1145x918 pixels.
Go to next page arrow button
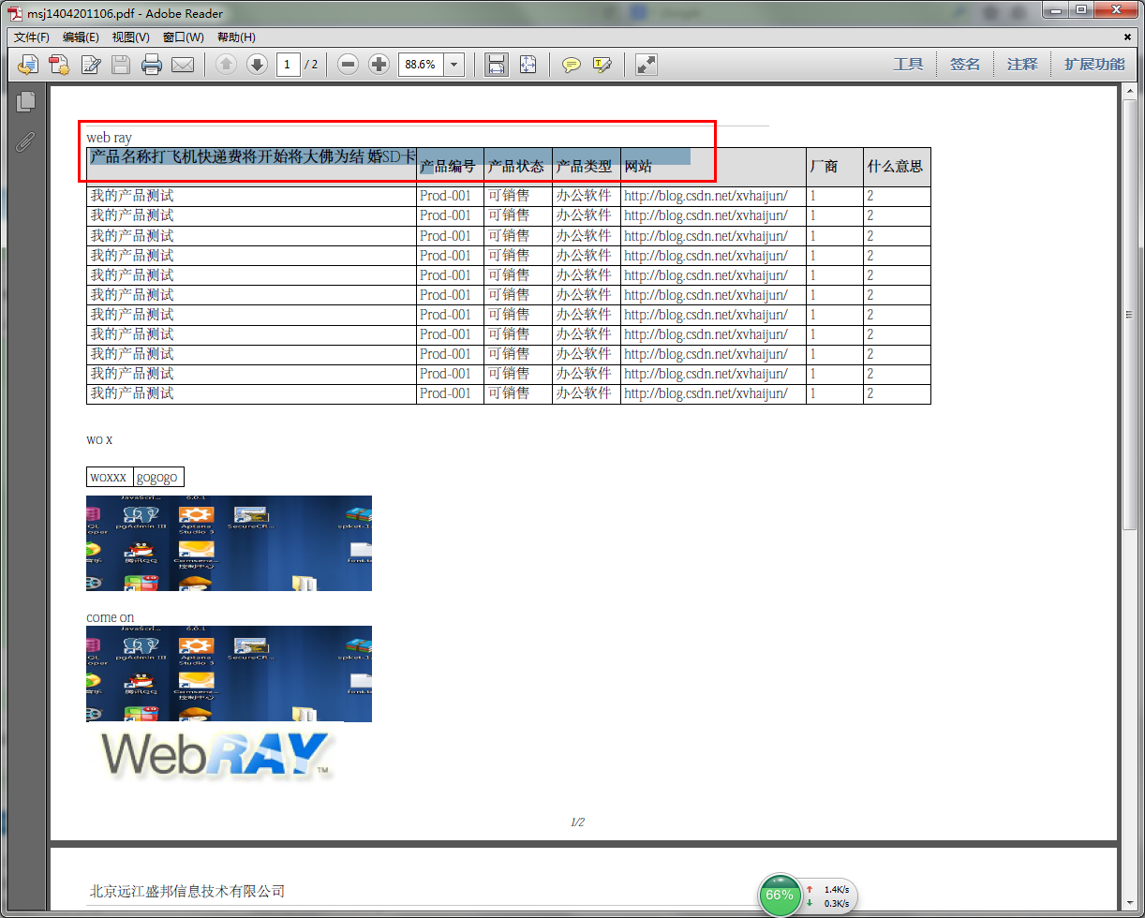(258, 65)
